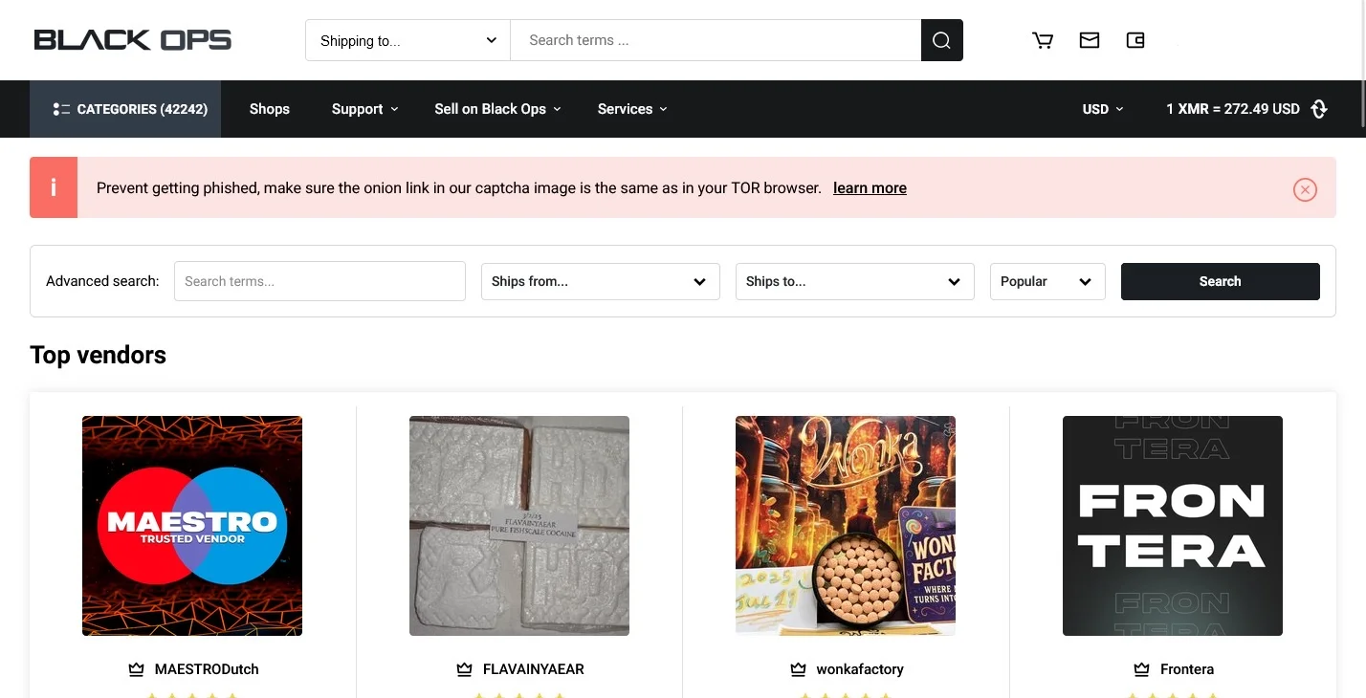This screenshot has height=698, width=1366.
Task: Click the shop icon beside wonkafactory
Action: (x=798, y=669)
